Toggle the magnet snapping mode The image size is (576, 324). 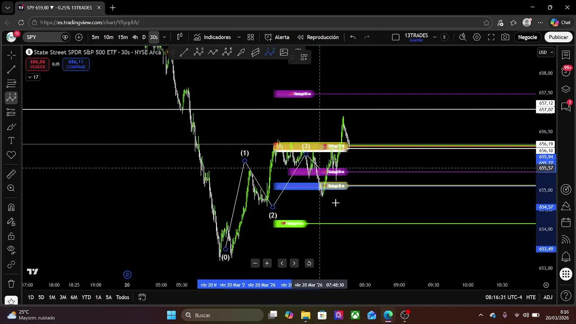(x=11, y=207)
